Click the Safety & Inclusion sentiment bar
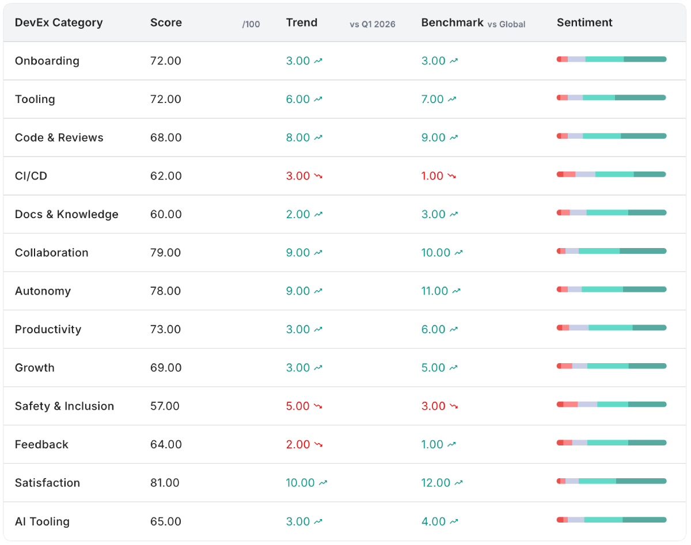 [612, 405]
